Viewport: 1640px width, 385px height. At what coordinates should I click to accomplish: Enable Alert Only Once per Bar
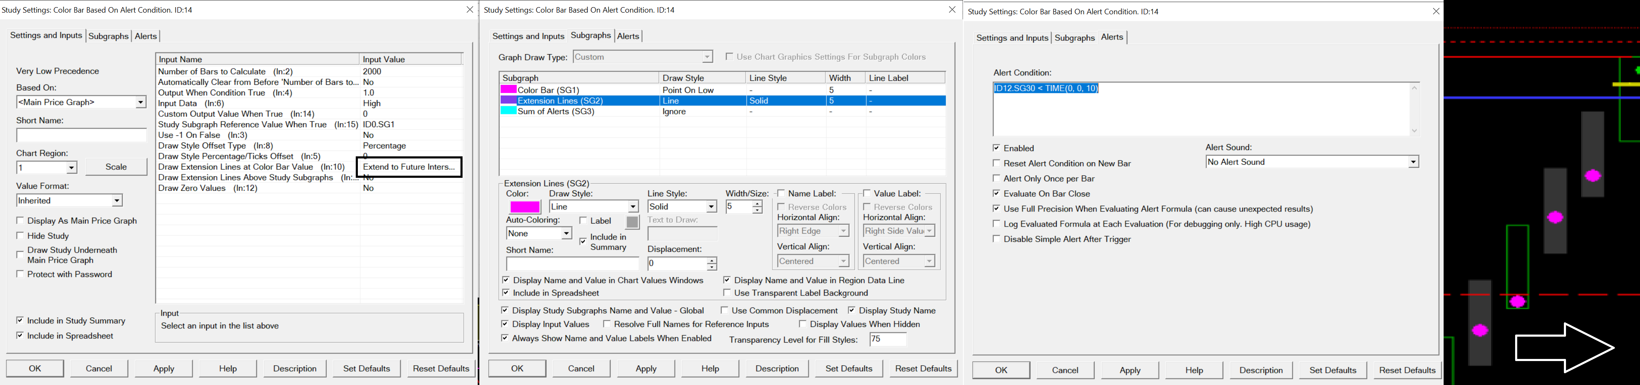click(x=996, y=179)
